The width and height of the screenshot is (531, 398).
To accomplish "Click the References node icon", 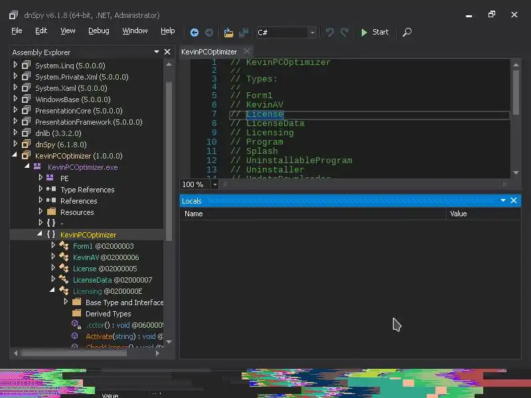I will click(51, 200).
